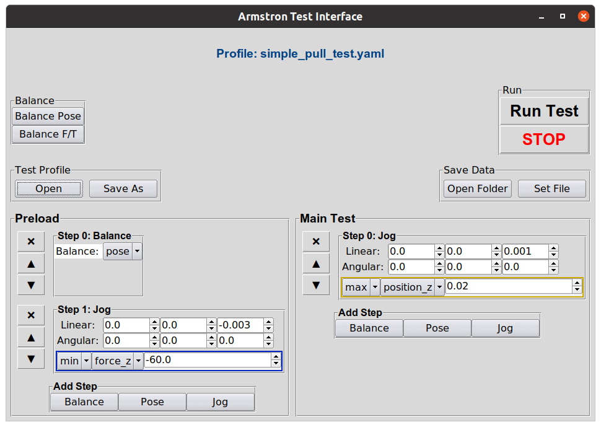Click Balance Pose button
Screen dimensions: 601x427
tap(48, 116)
